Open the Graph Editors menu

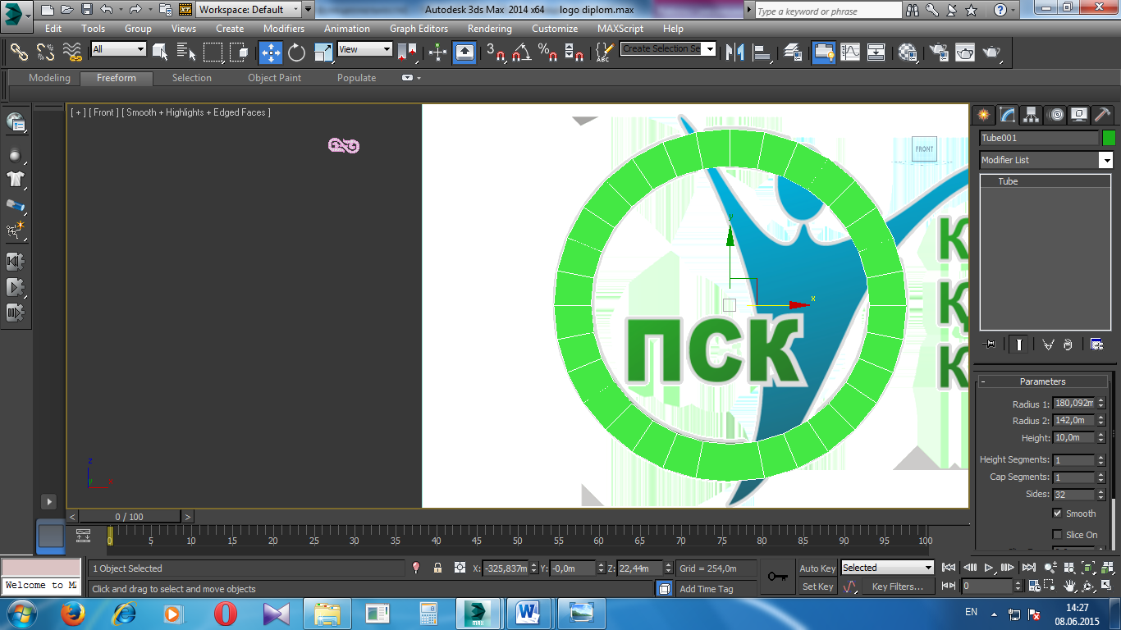(x=419, y=28)
